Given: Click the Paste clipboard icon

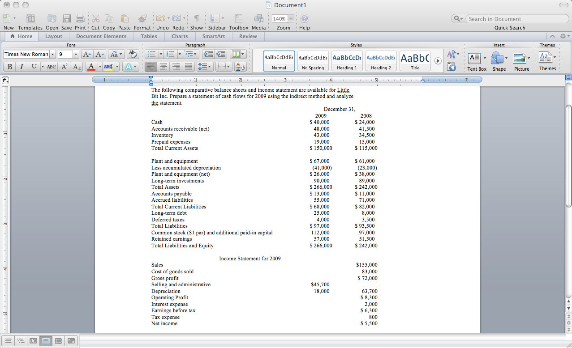Looking at the screenshot, I should pos(125,18).
